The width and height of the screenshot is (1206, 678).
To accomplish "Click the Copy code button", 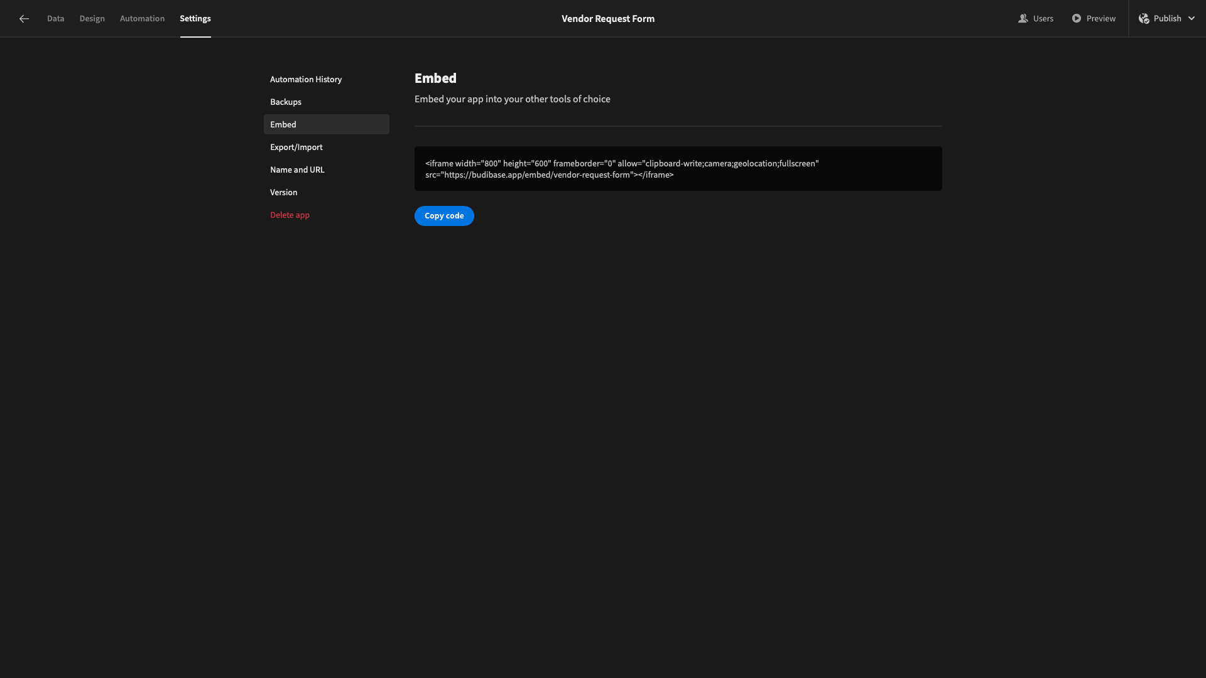I will [444, 216].
